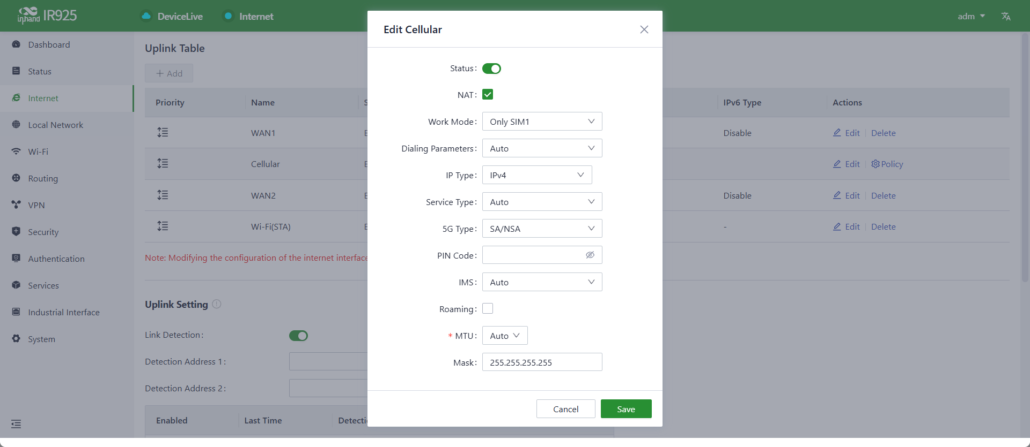Collapse sidebar using bottom menu-fold icon
The image size is (1030, 447).
(x=16, y=424)
